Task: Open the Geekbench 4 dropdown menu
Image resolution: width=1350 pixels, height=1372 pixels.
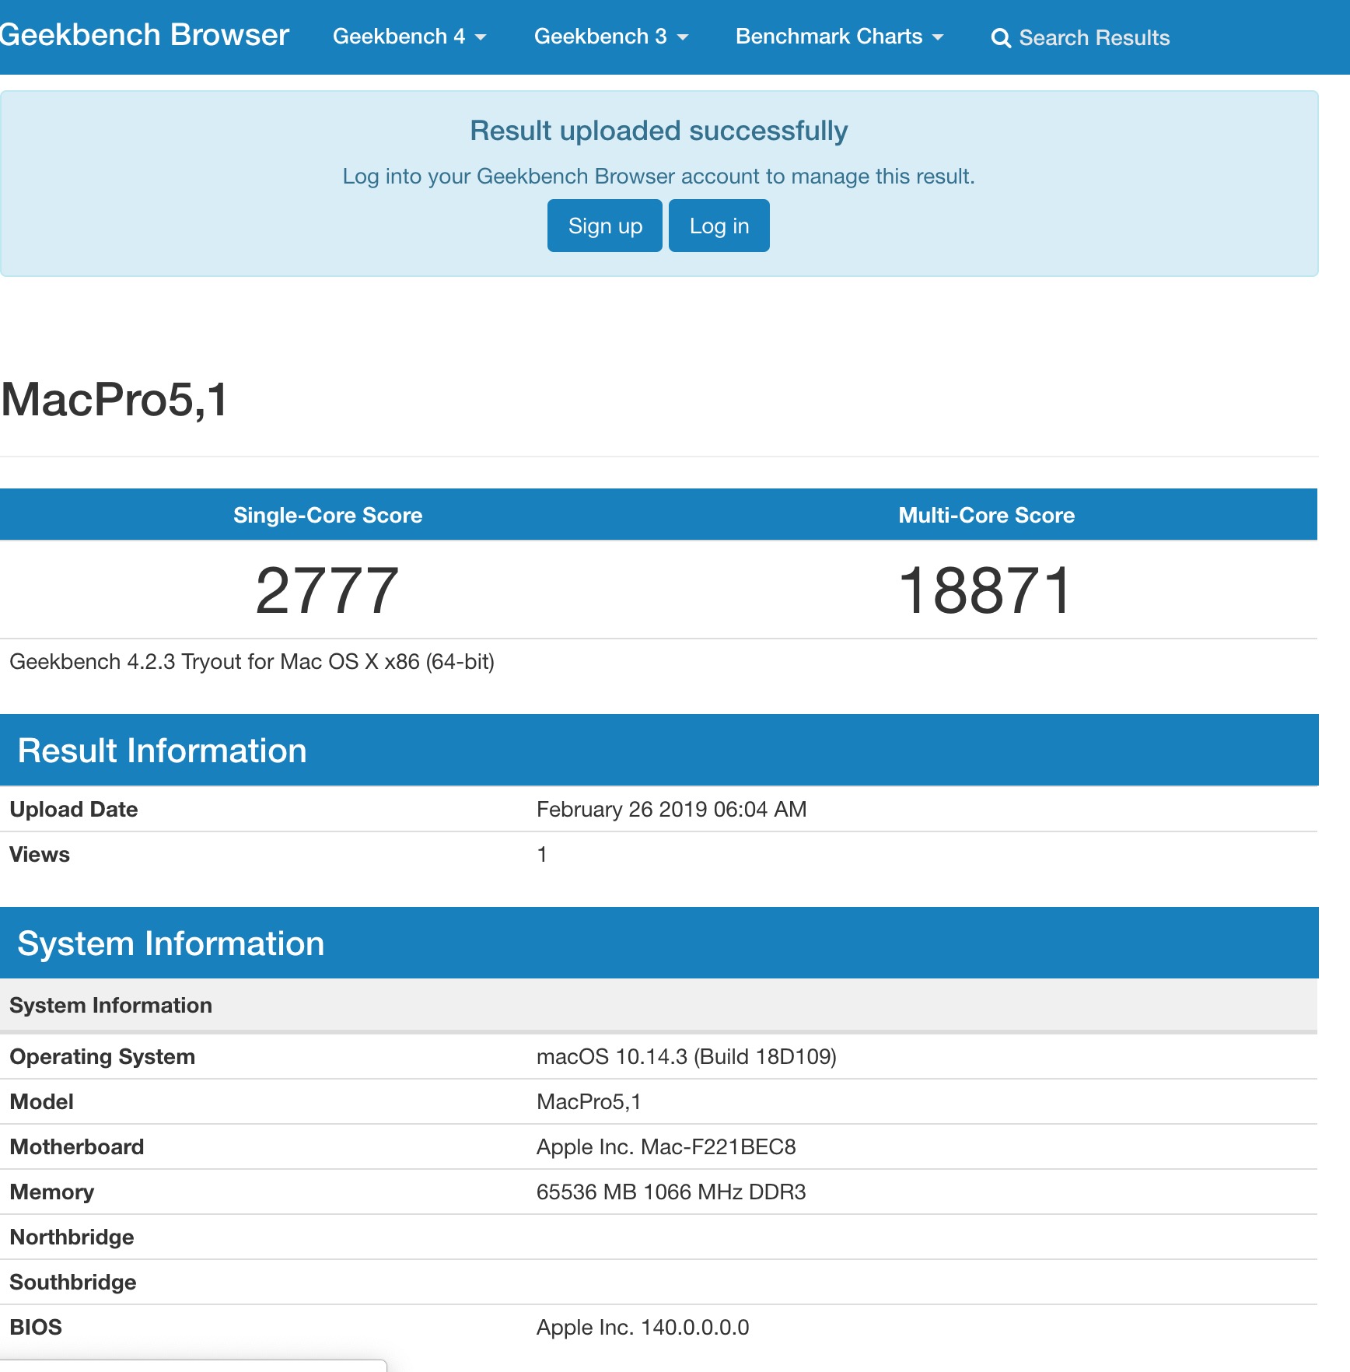Action: pyautogui.click(x=409, y=37)
